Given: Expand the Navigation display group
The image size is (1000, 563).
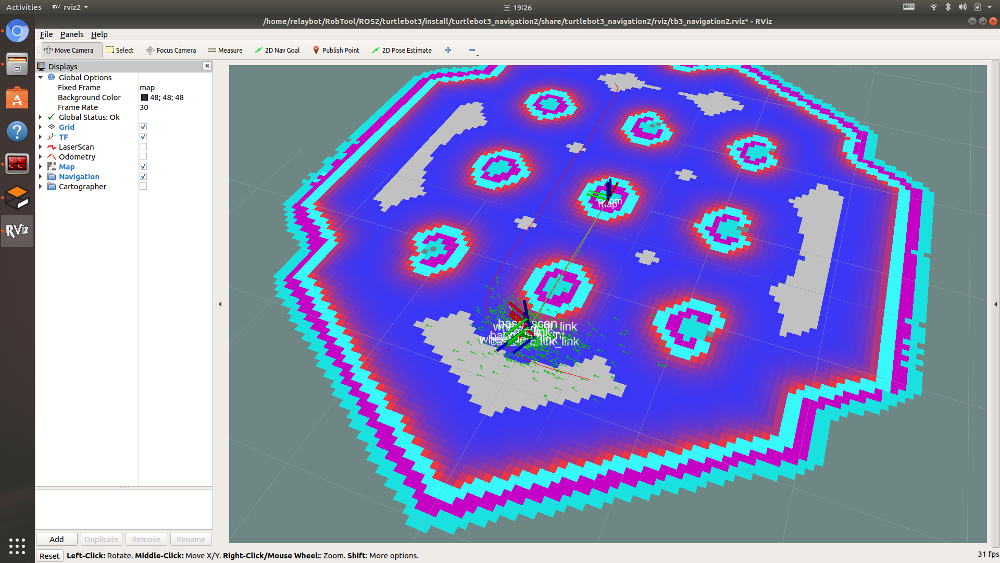Looking at the screenshot, I should tap(41, 177).
